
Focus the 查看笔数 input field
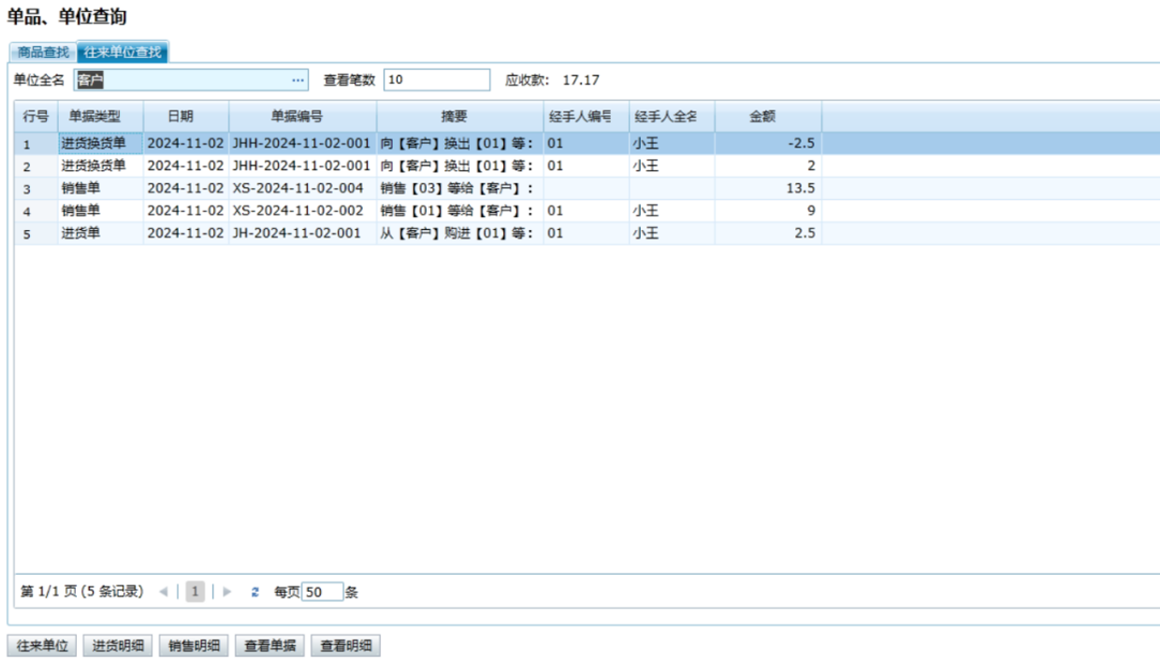pos(436,80)
